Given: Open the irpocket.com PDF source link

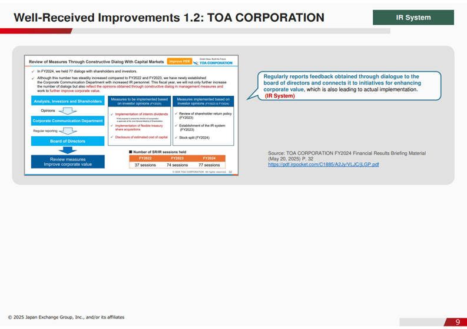Looking at the screenshot, I should pyautogui.click(x=323, y=164).
